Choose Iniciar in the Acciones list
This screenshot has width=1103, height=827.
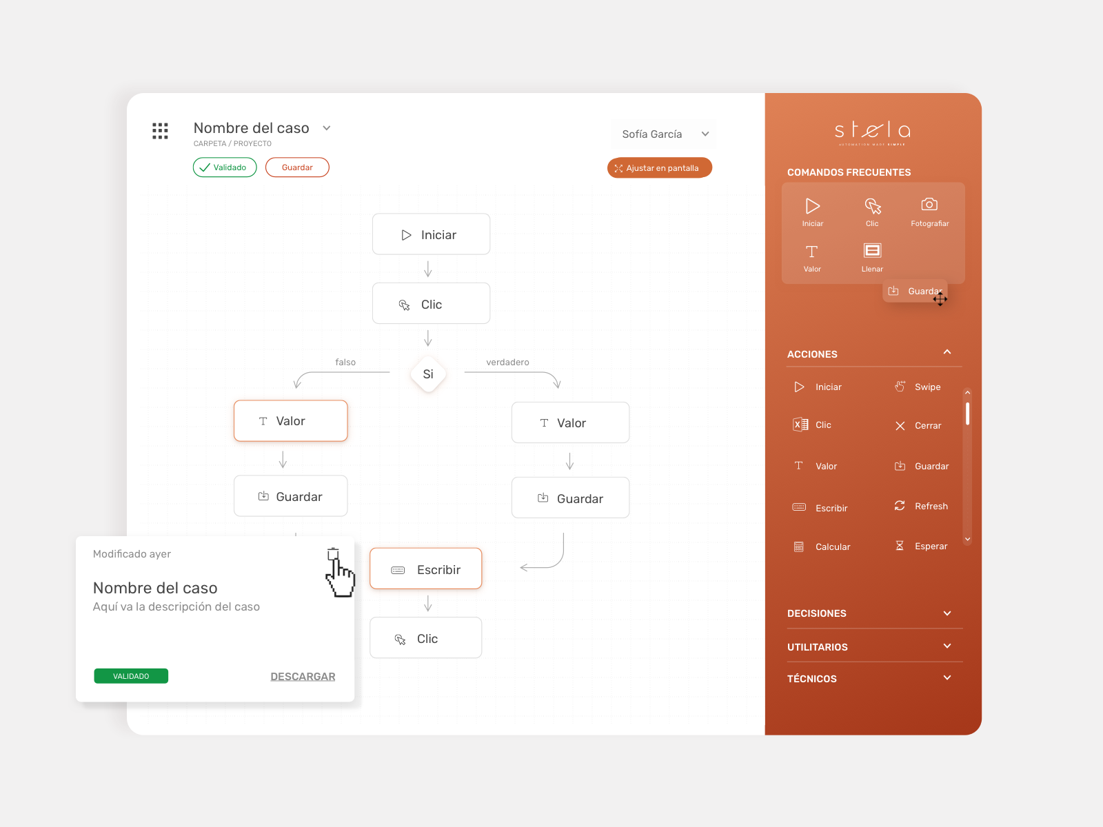818,387
